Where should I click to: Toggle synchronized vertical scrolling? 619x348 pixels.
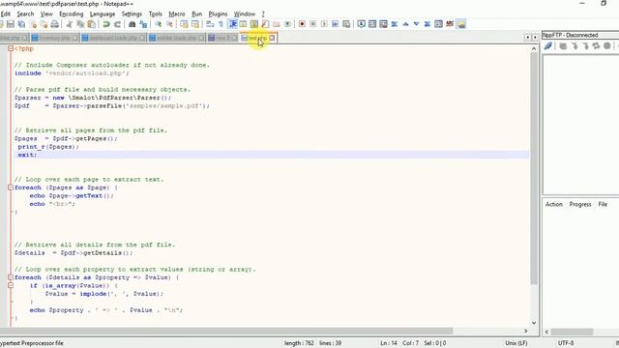coord(184,24)
